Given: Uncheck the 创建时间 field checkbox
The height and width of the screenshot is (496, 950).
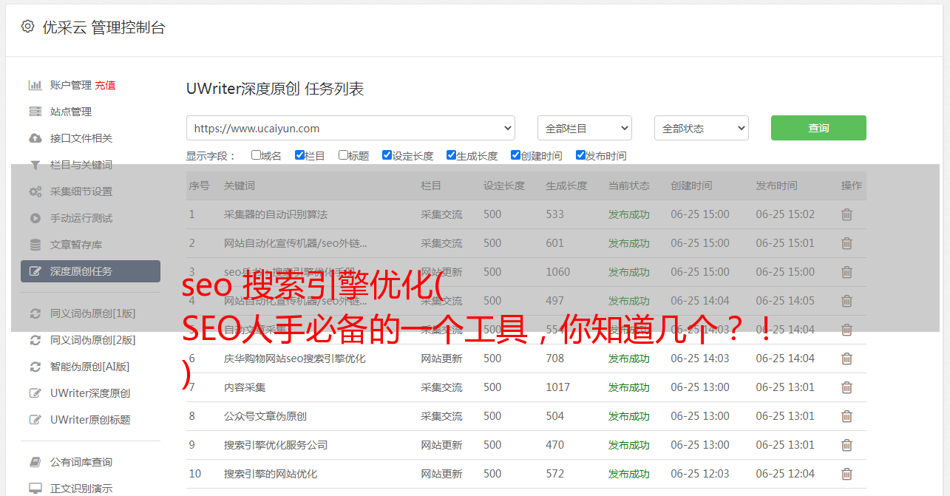Looking at the screenshot, I should coord(515,155).
